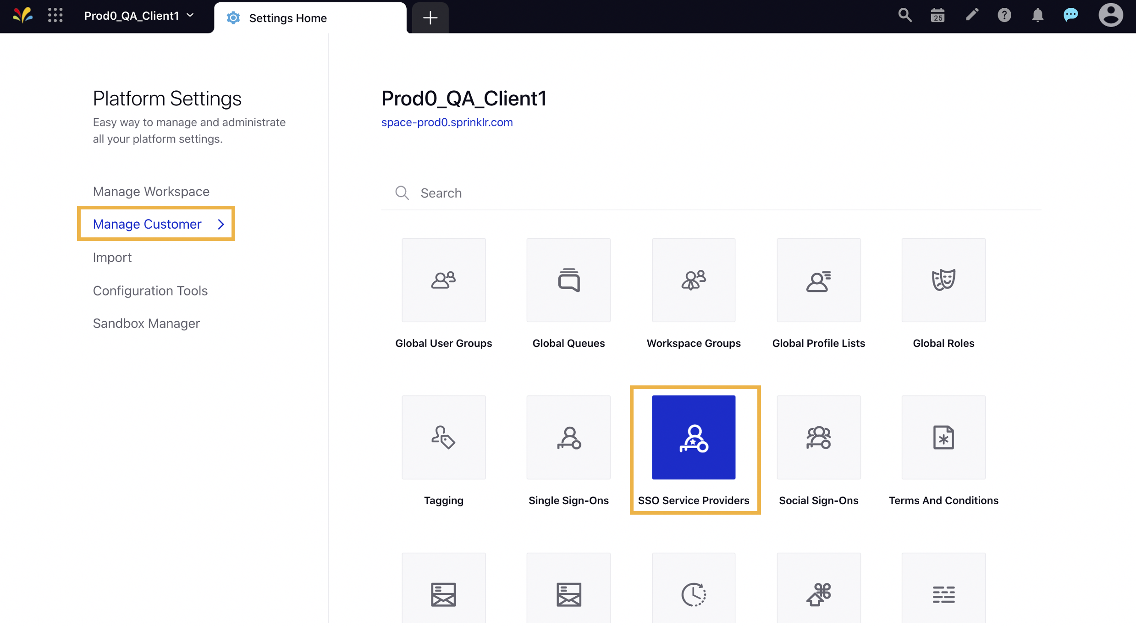Select Sandbox Manager in sidebar
This screenshot has height=626, width=1136.
146,324
